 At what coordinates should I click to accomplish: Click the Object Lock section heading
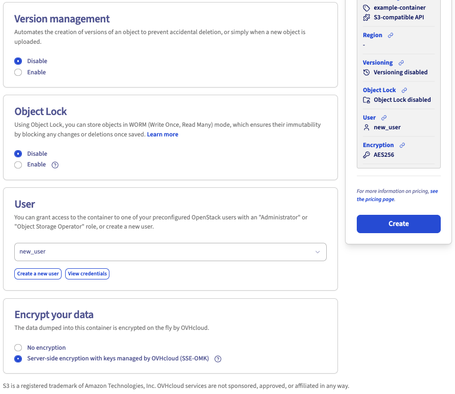pyautogui.click(x=41, y=111)
